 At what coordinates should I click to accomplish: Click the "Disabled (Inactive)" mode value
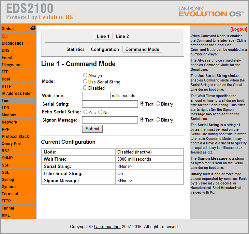click(x=134, y=152)
